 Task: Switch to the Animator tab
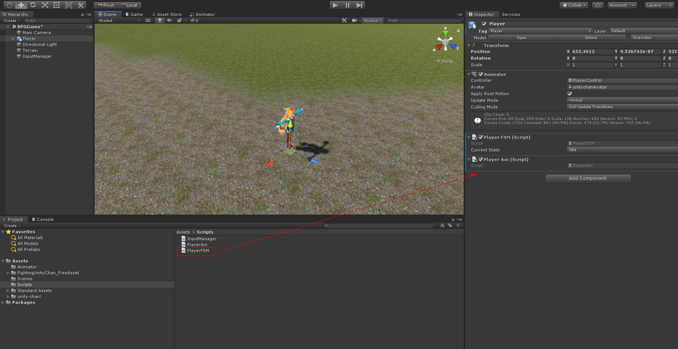[202, 14]
